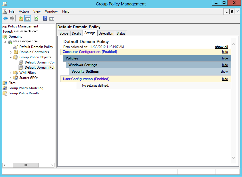The width and height of the screenshot is (242, 177).
Task: Open the Help toolbar icon
Action: point(45,19)
